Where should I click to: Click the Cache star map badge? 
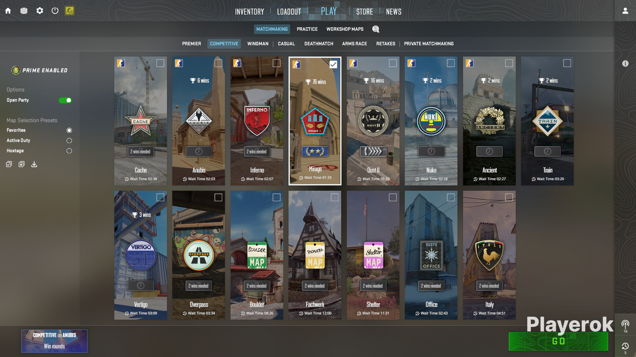pos(141,121)
